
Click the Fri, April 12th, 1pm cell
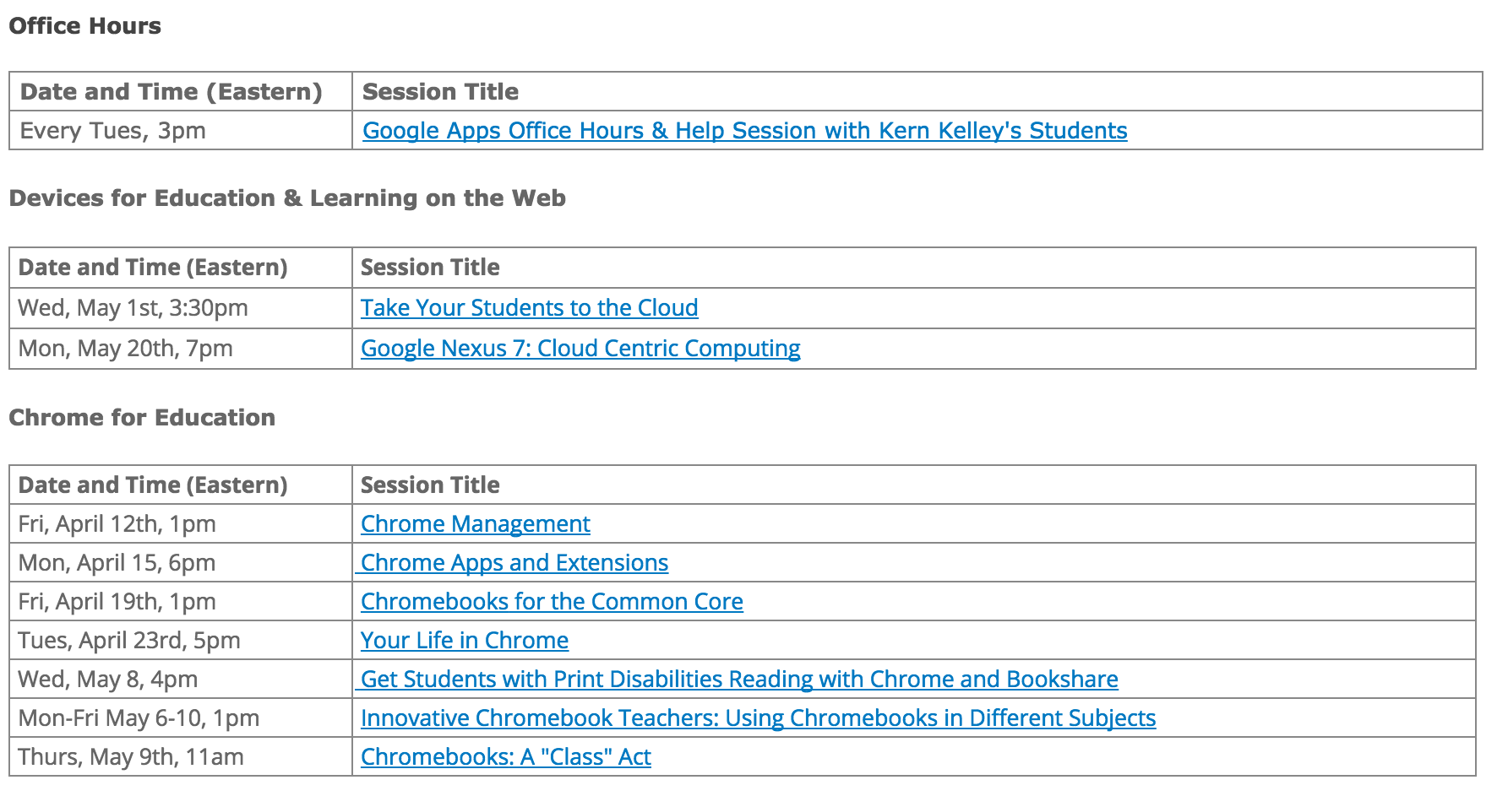(x=181, y=524)
